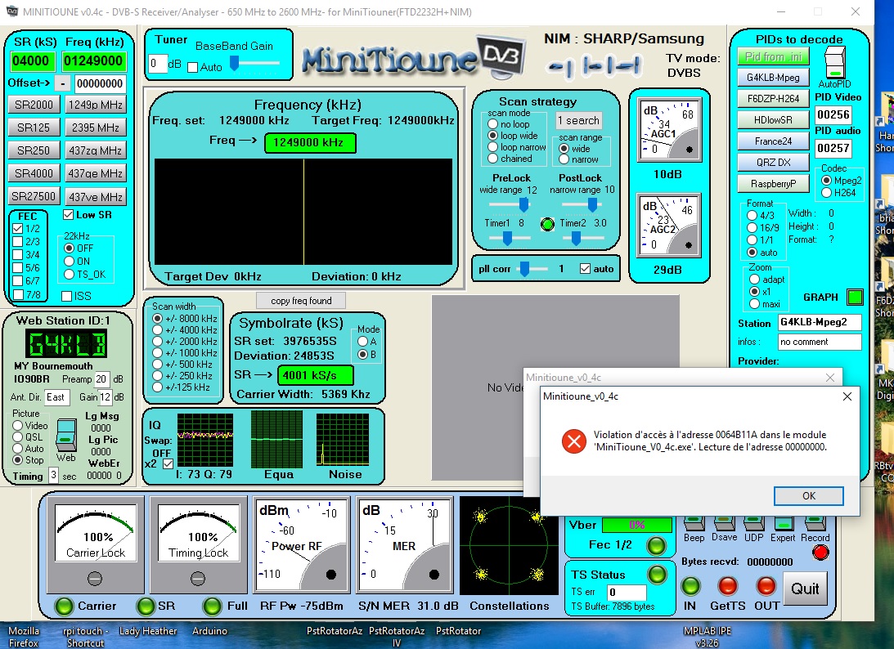894x649 pixels.
Task: Click the GetTS red LED
Action: click(x=728, y=586)
